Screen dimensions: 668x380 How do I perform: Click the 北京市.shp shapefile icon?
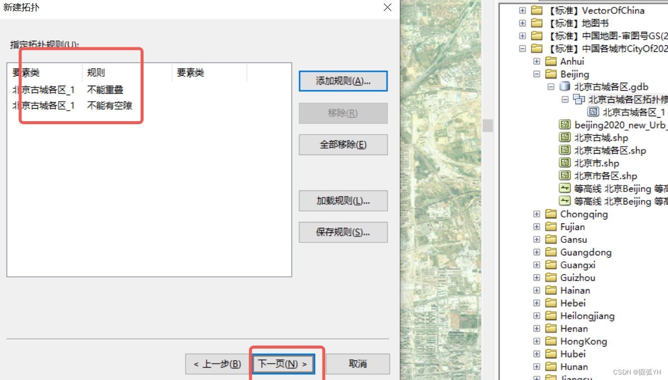click(x=565, y=163)
